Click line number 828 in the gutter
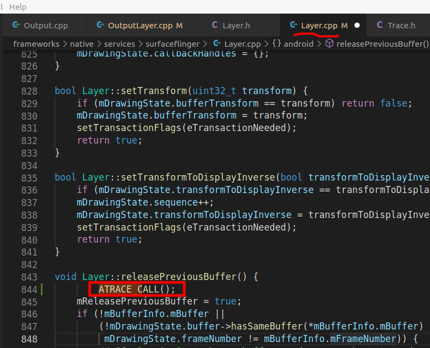430x348 pixels. point(29,91)
